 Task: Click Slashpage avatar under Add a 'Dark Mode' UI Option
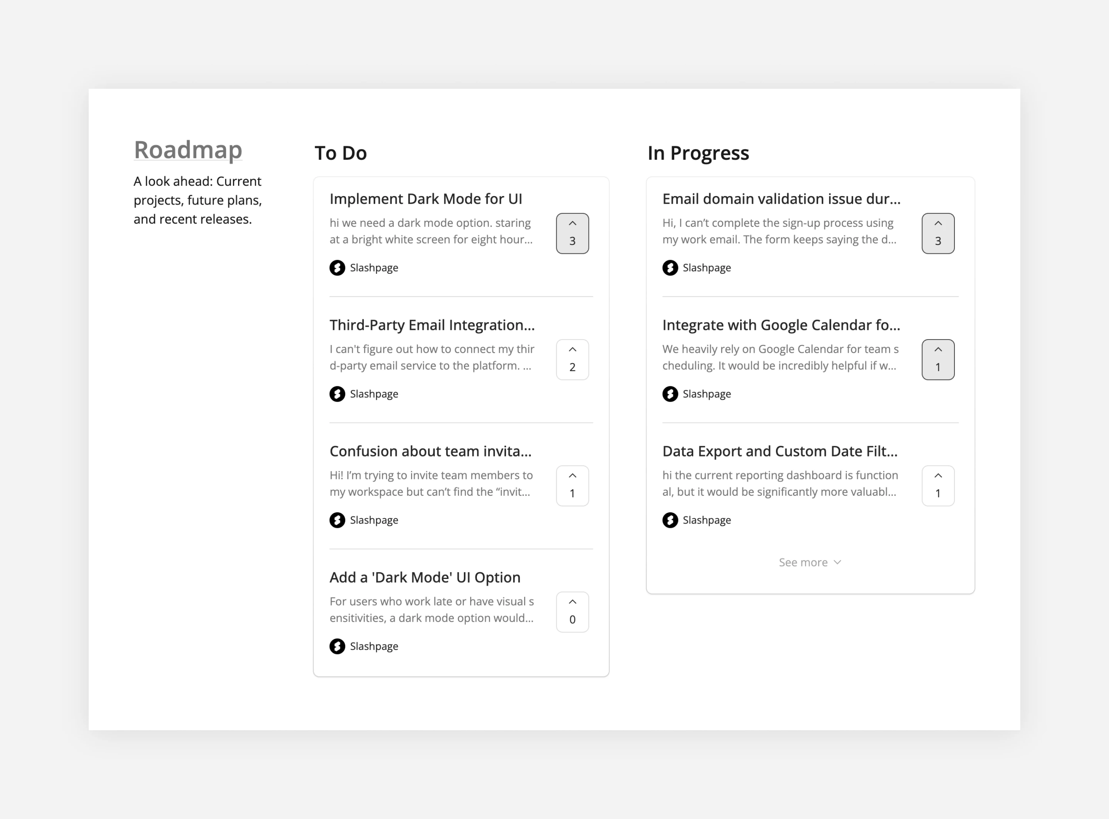[x=337, y=647]
